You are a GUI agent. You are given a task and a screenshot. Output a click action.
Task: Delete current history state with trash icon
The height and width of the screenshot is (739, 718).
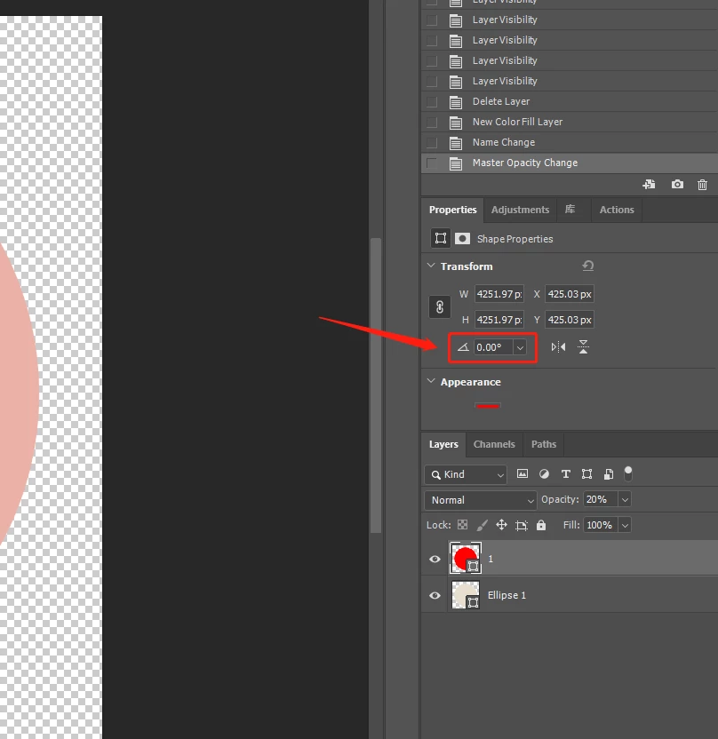[x=702, y=185]
